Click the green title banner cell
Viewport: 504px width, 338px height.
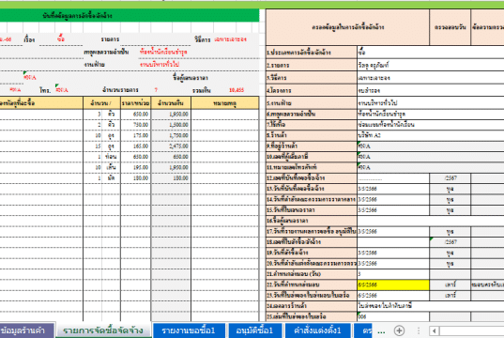click(x=130, y=15)
